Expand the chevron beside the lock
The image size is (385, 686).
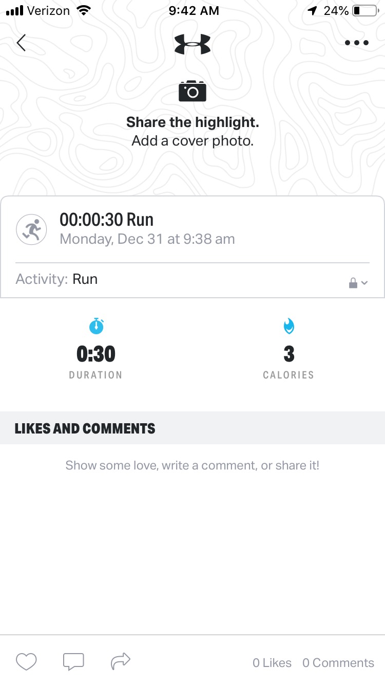364,283
